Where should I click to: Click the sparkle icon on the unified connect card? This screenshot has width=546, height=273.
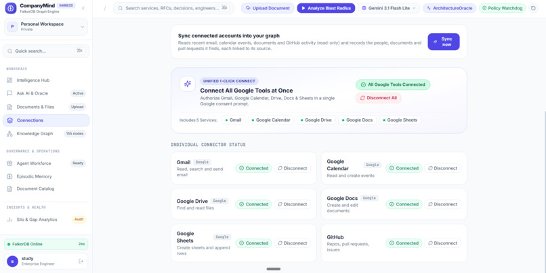click(x=188, y=84)
